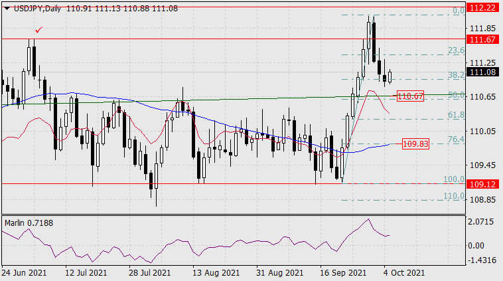Click the 111.25 price scale value

[x=483, y=62]
